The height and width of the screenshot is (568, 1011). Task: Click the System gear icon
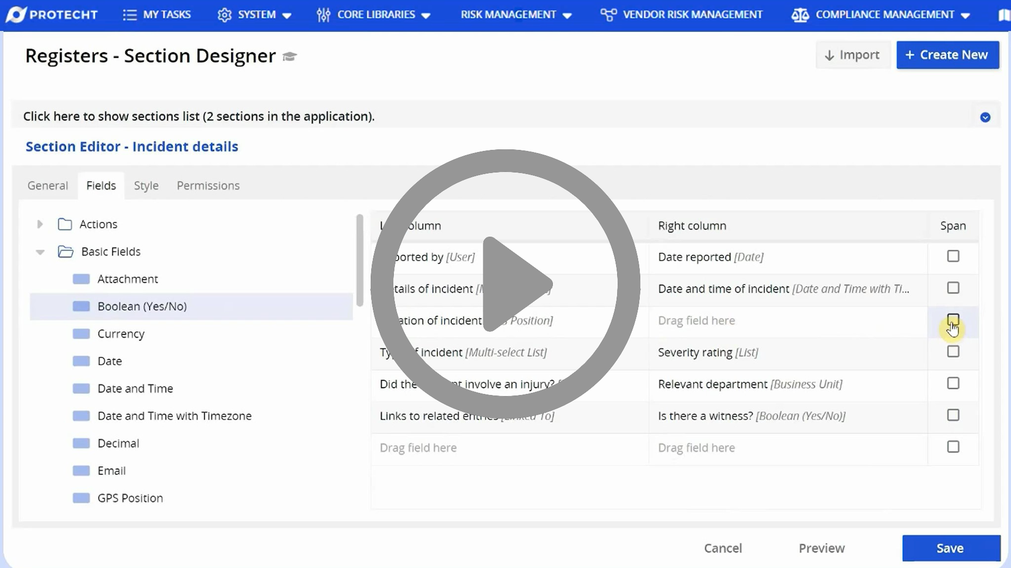click(224, 14)
